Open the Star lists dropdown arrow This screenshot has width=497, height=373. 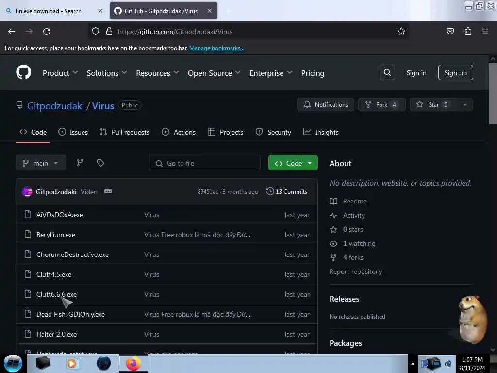pyautogui.click(x=464, y=105)
